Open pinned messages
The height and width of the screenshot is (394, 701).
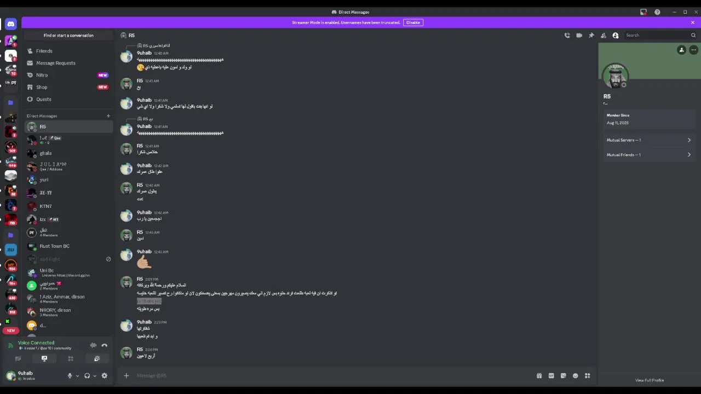tap(591, 35)
